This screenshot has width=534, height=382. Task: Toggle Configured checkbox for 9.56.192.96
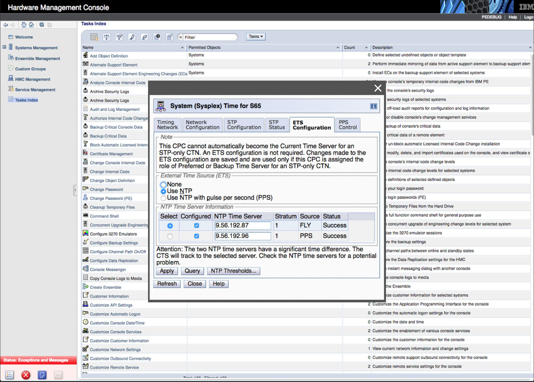[196, 236]
